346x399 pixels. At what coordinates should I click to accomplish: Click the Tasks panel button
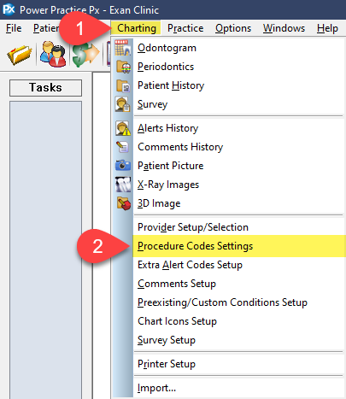click(45, 88)
